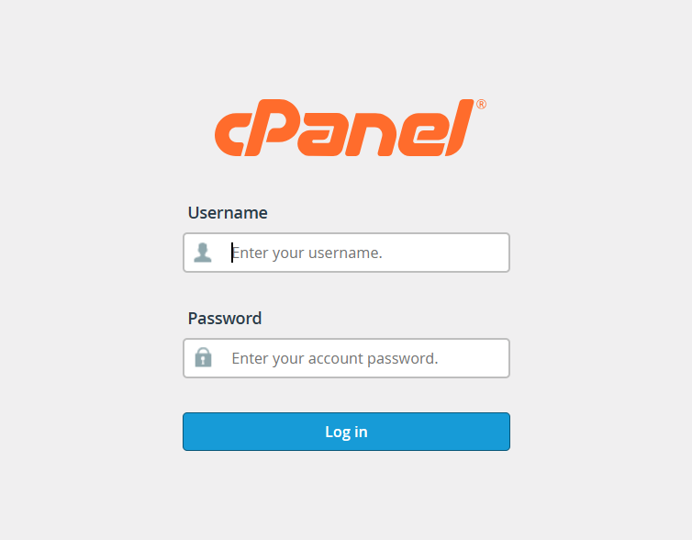This screenshot has height=540, width=692.
Task: Click the letter "c" in the cPanel logo
Action: tap(231, 134)
